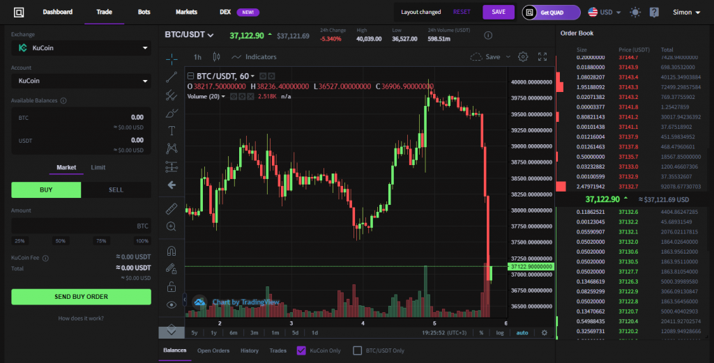This screenshot has height=363, width=714.
Task: Collapse the chart legend box icon
Action: click(x=191, y=76)
